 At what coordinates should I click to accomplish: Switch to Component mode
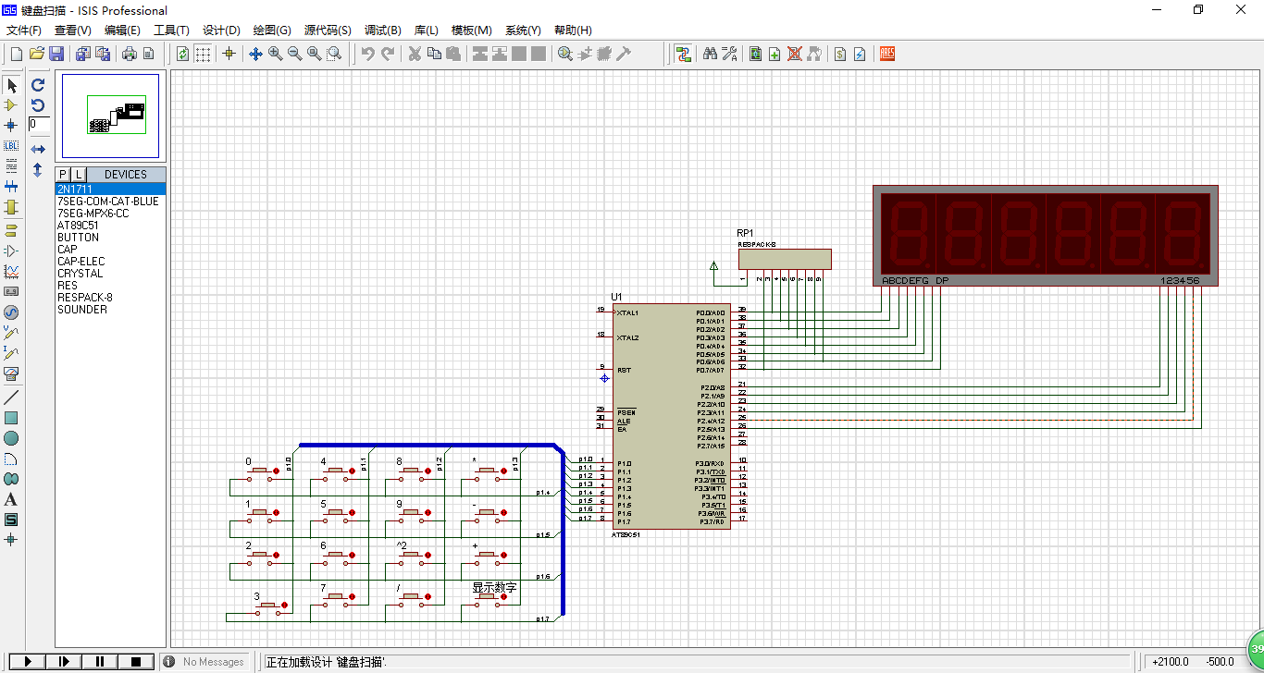tap(11, 105)
